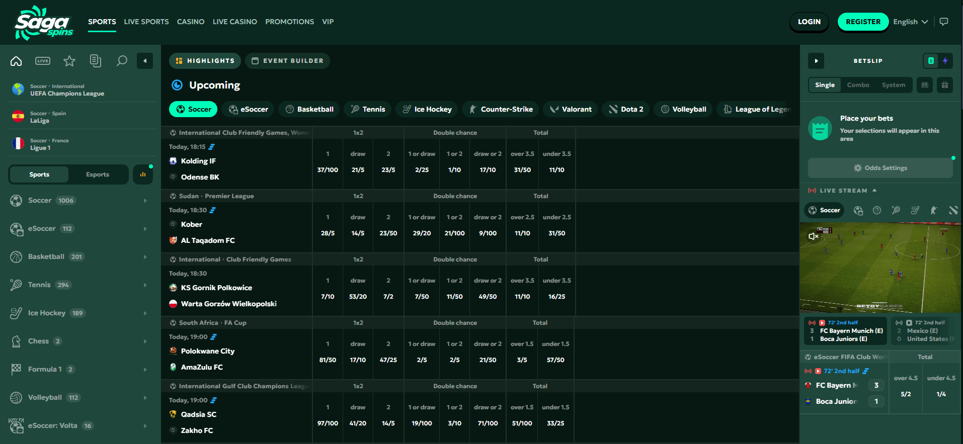Expand the Formula 1 category
This screenshot has width=963, height=444.
(81, 370)
